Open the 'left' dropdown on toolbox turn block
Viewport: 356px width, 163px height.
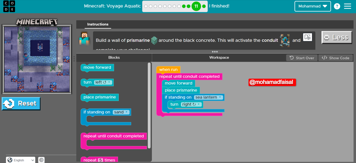pos(103,82)
